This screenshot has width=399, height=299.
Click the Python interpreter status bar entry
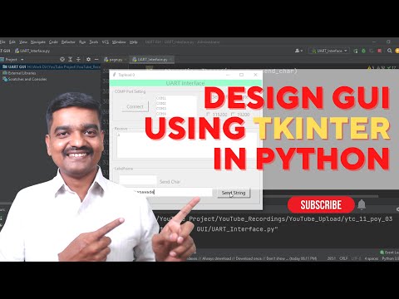coord(391,258)
